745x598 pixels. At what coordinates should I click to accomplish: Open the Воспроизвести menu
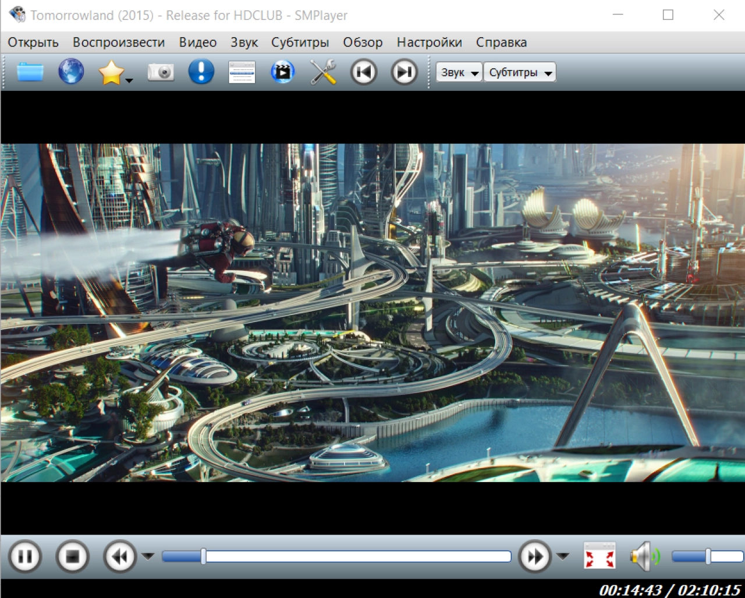(x=119, y=43)
